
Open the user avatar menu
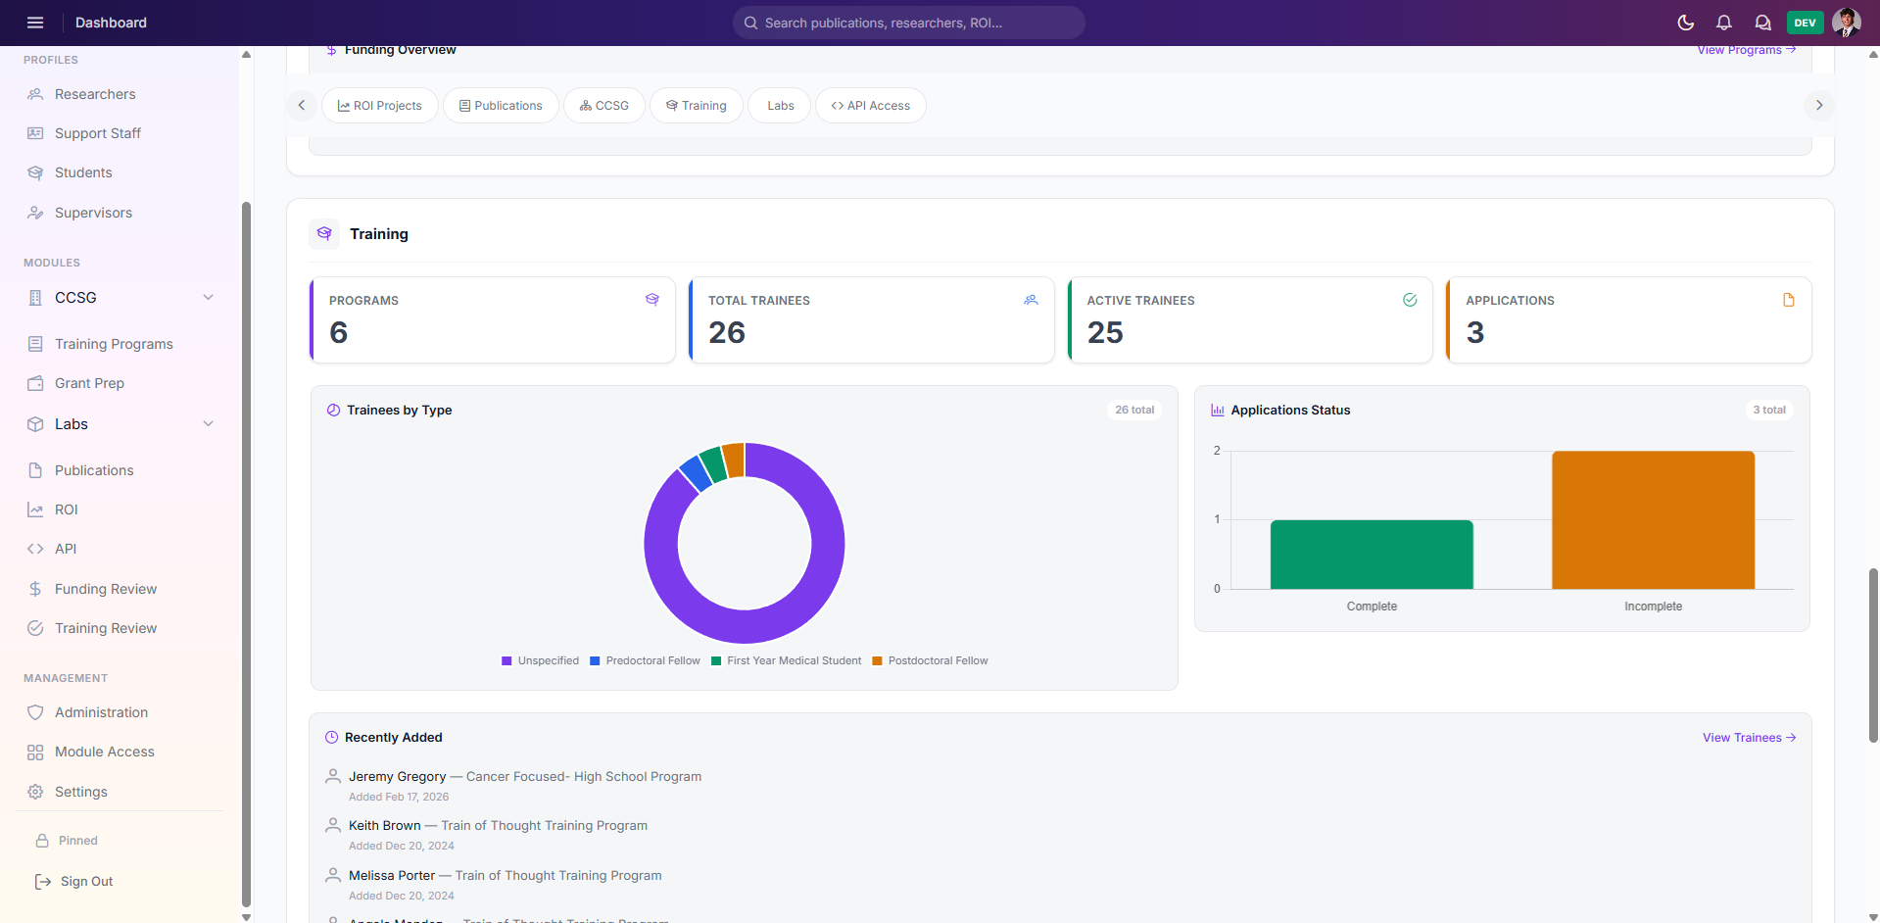pos(1847,23)
